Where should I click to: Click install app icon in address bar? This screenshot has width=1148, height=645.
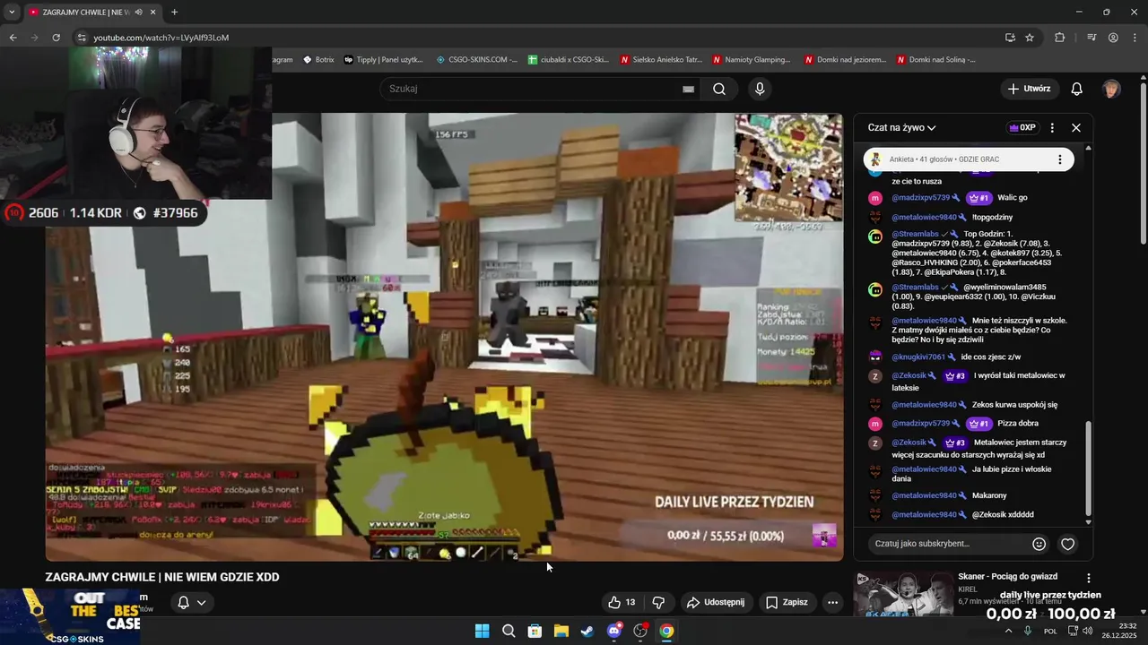(x=1010, y=38)
